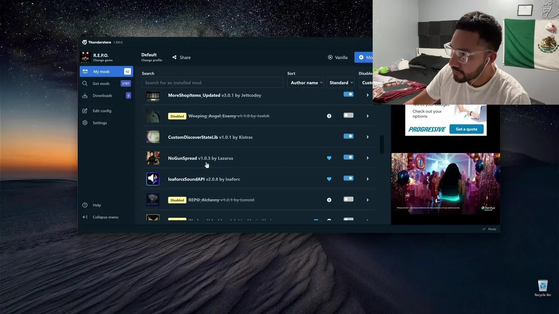Open the Author name sort dropdown

coord(307,83)
